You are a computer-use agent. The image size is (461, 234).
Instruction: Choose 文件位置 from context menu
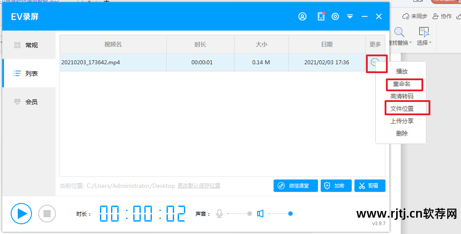coord(401,109)
